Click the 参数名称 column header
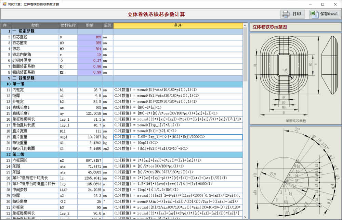Image resolution: width=342 pixels, height=220 pixels. pos(68,26)
